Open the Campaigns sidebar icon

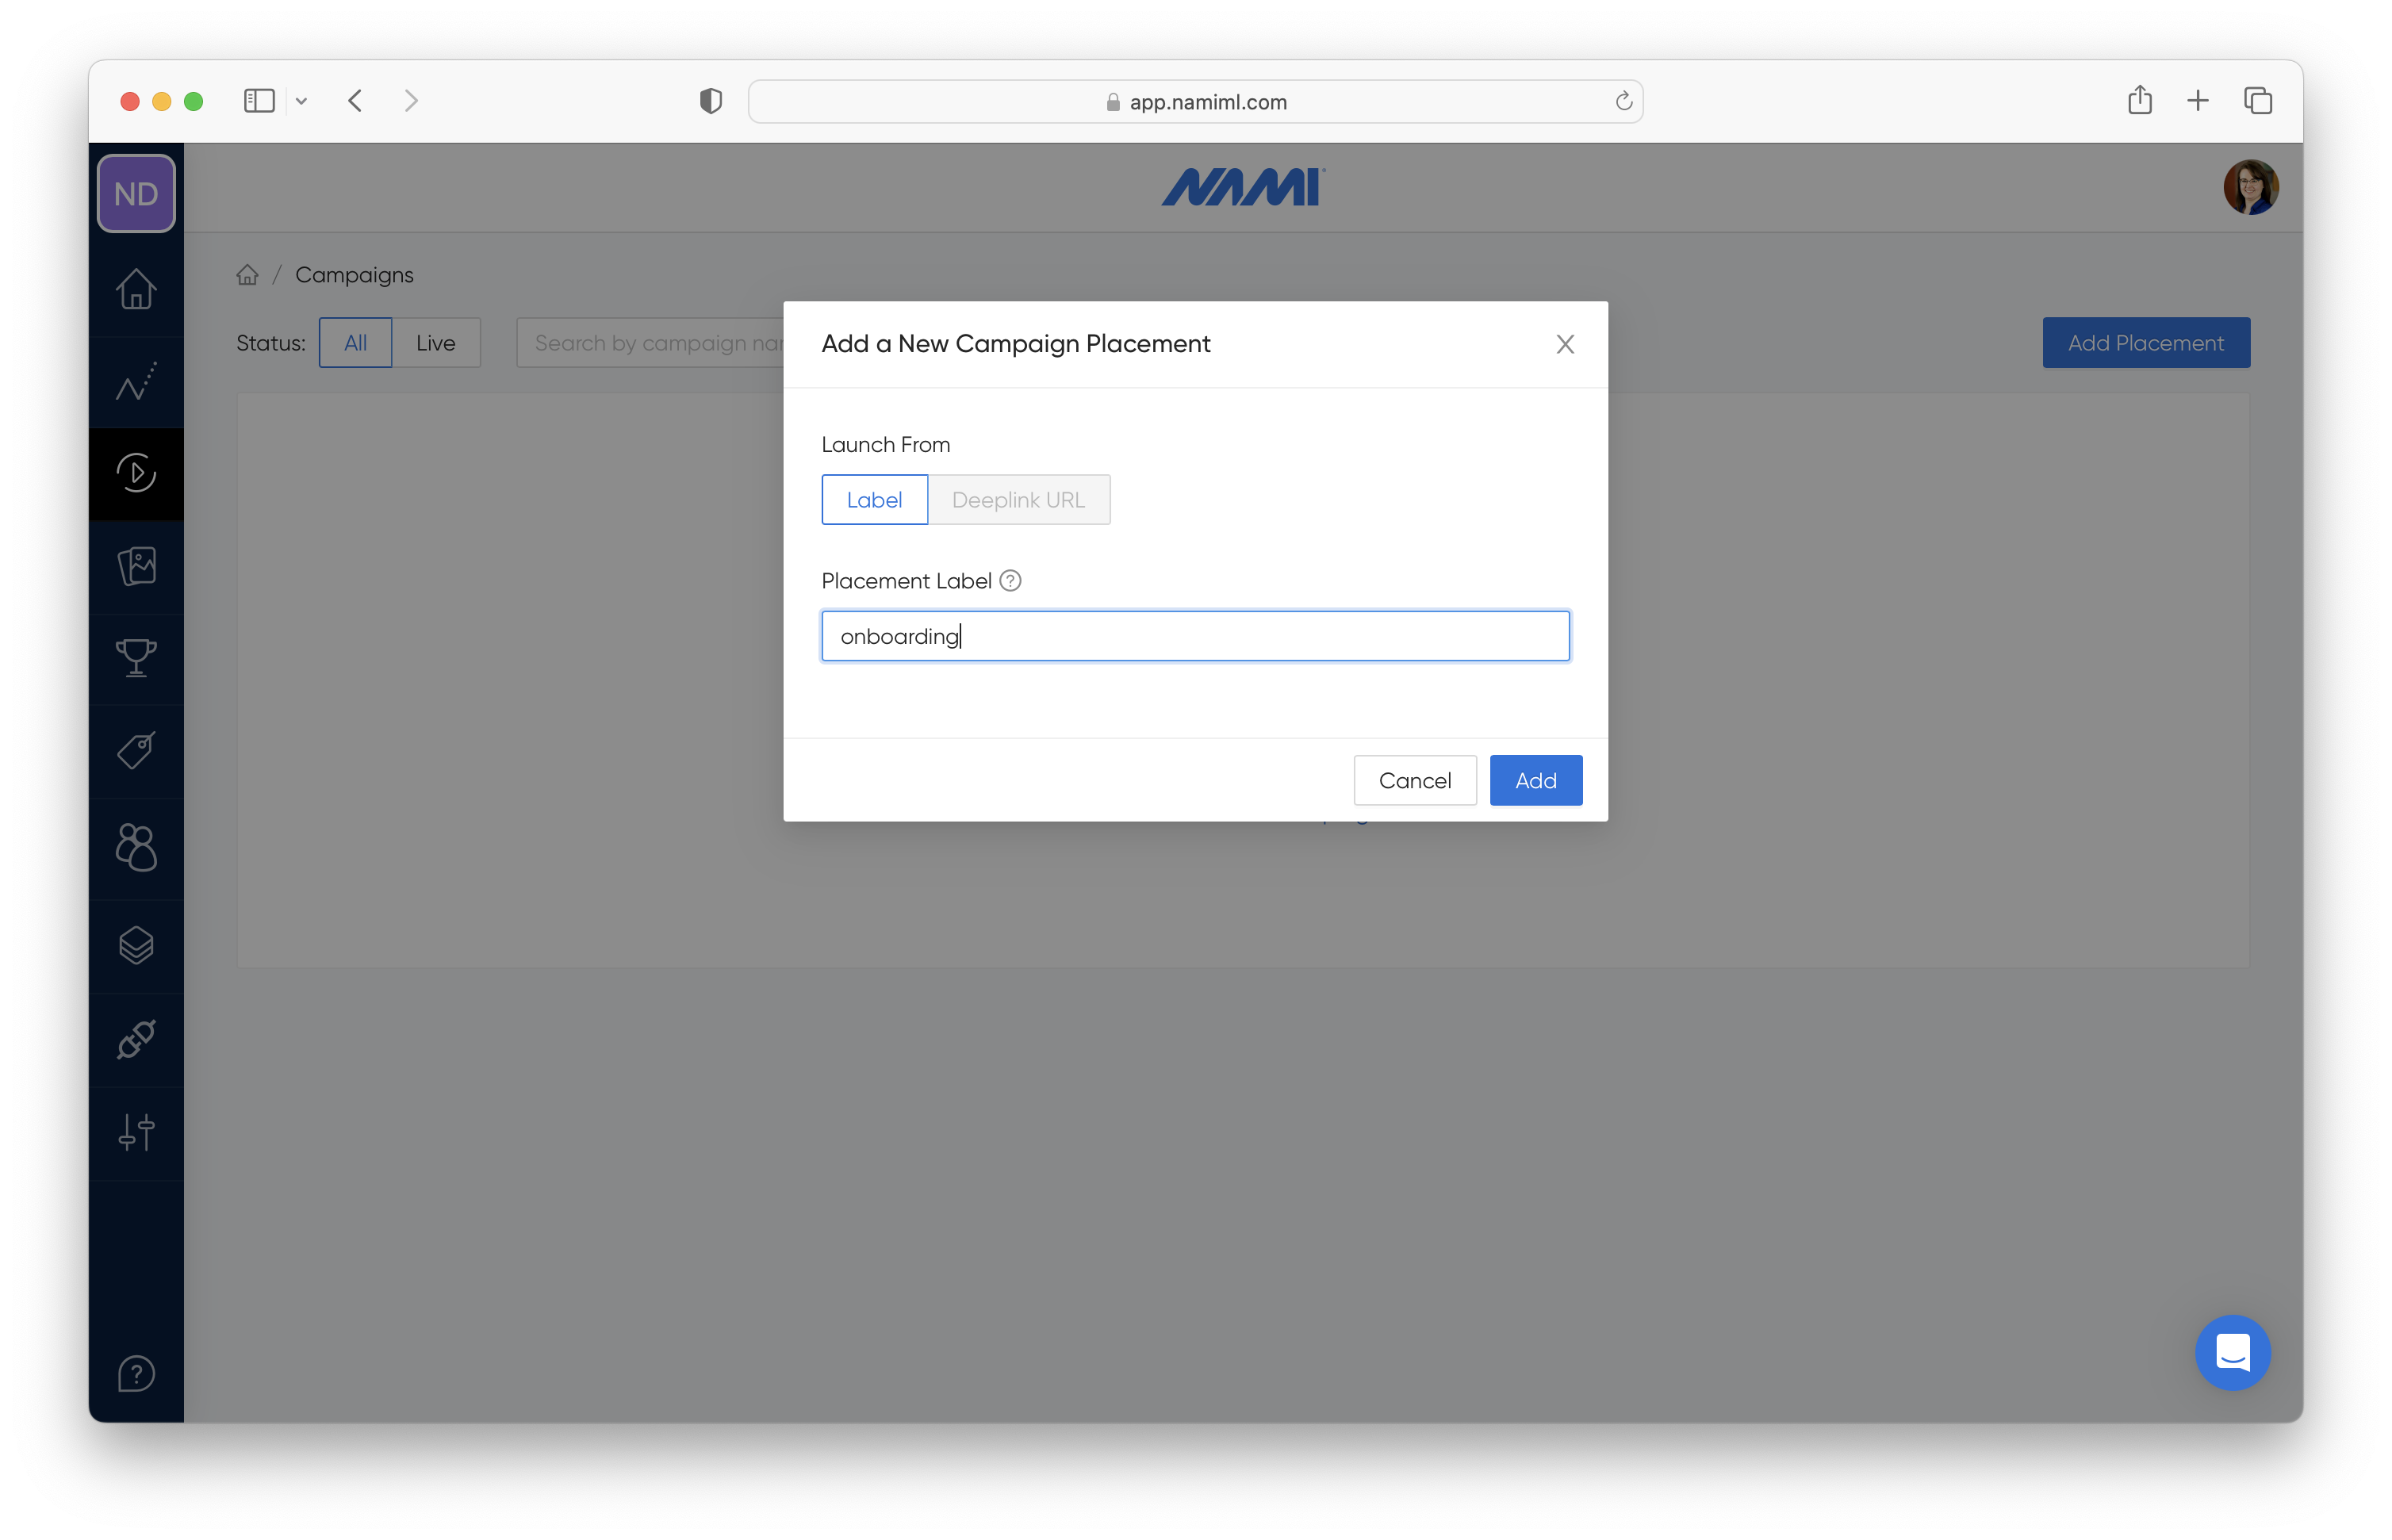coord(136,473)
